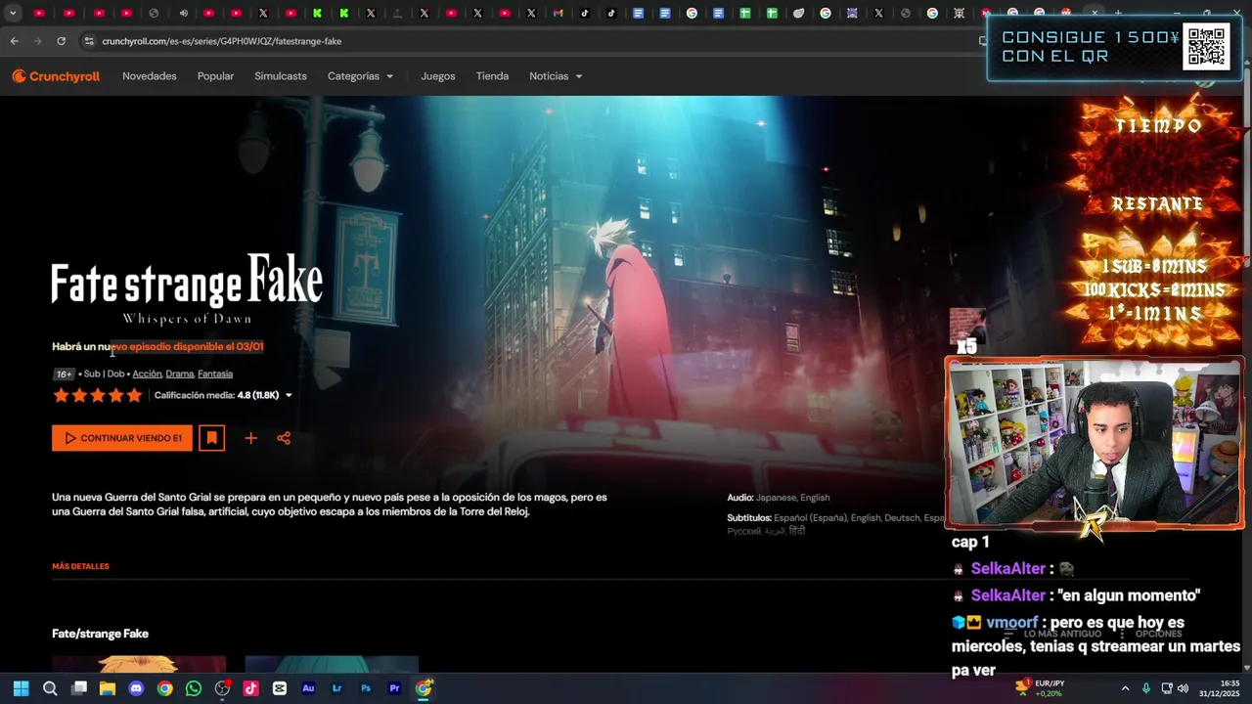Open Windows taskbar search
1252x704 pixels.
pyautogui.click(x=50, y=688)
